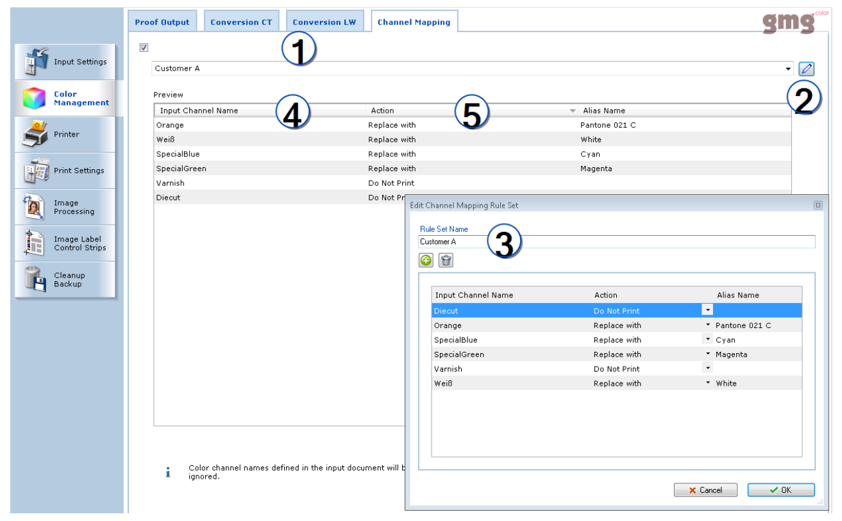Select Varnish channel in dialog table
842x521 pixels.
coord(448,368)
